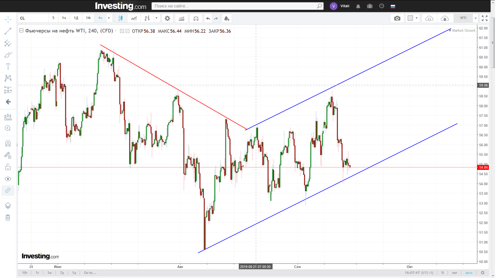
Task: Take a chart snapshot with camera icon
Action: (397, 18)
